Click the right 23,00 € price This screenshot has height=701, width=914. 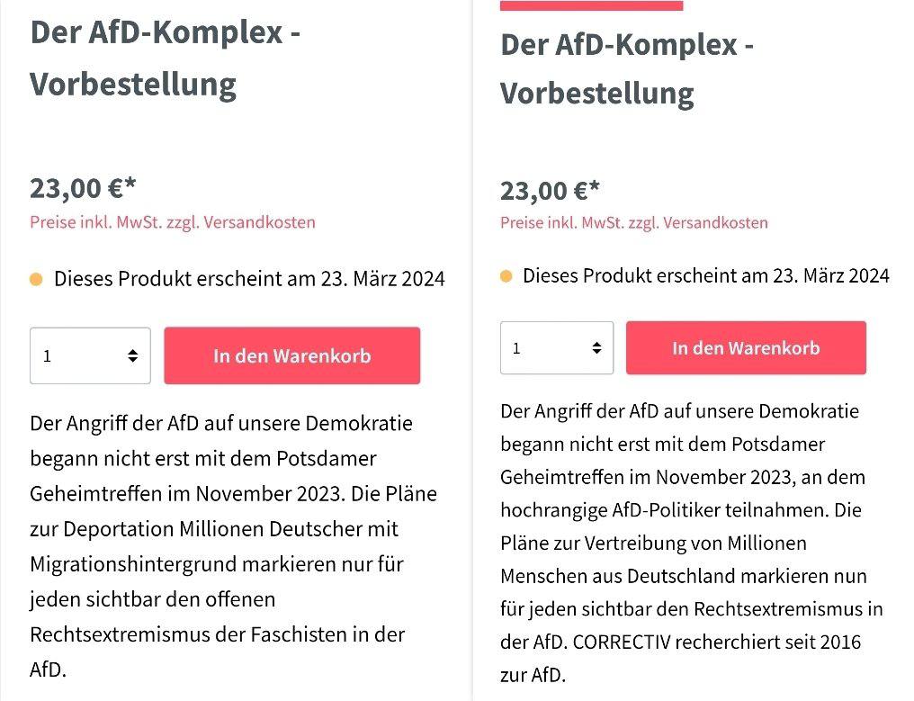(x=550, y=191)
